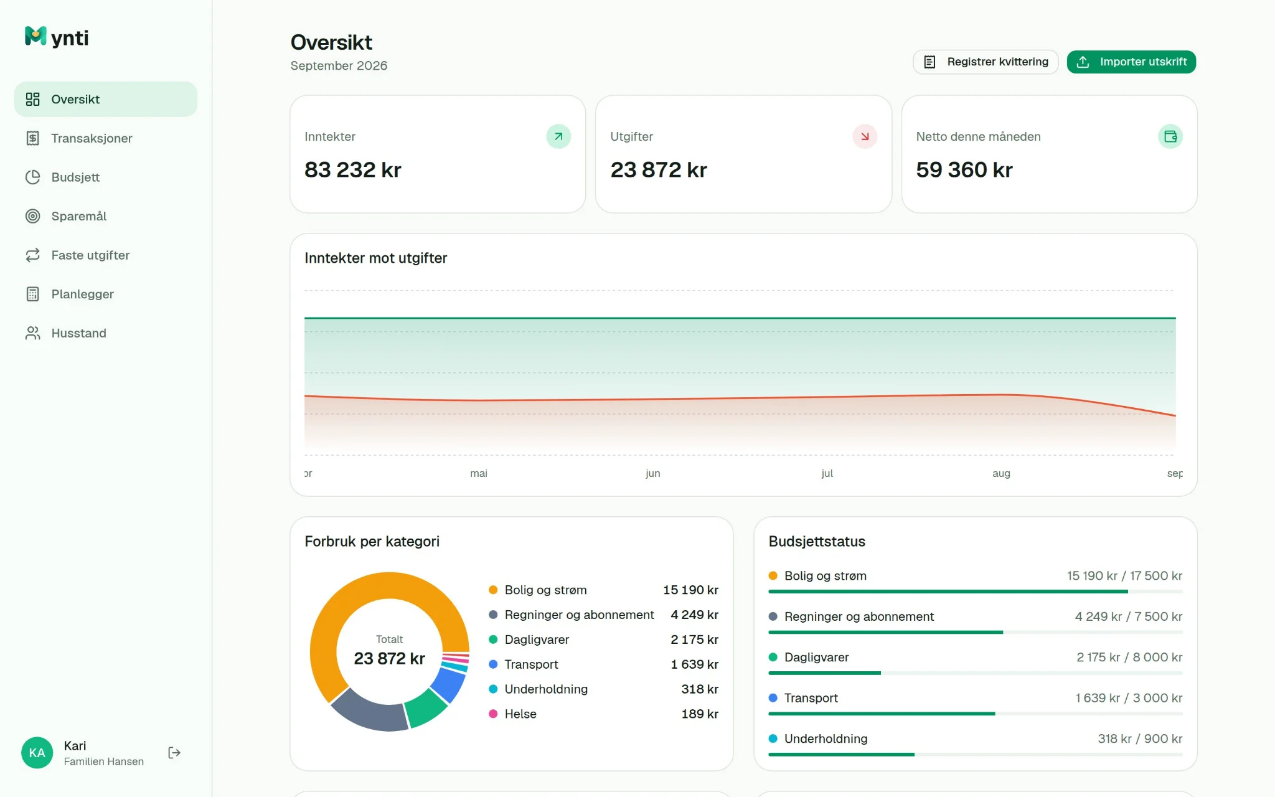Click the 'aug' label on the chart axis
The height and width of the screenshot is (797, 1275).
(1001, 473)
